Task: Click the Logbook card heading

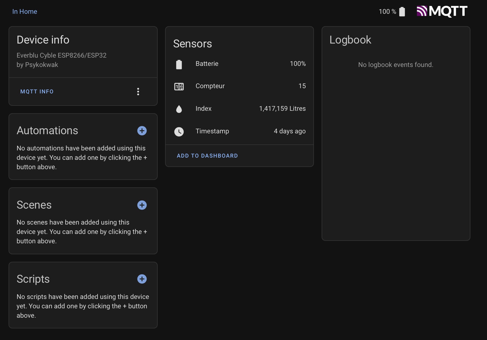Action: pos(350,40)
